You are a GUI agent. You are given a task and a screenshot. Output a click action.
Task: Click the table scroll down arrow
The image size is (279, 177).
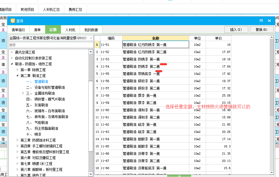272,172
